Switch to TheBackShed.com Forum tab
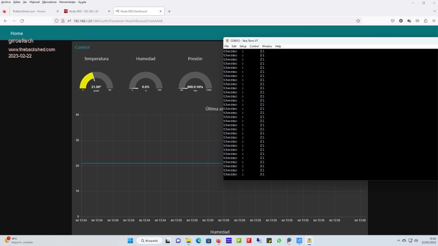 pos(29,11)
